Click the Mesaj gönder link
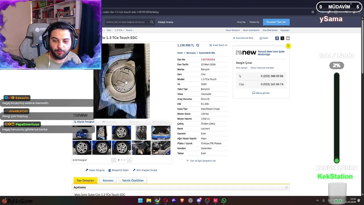Image resolution: width=364 pixels, height=205 pixels. point(261,93)
